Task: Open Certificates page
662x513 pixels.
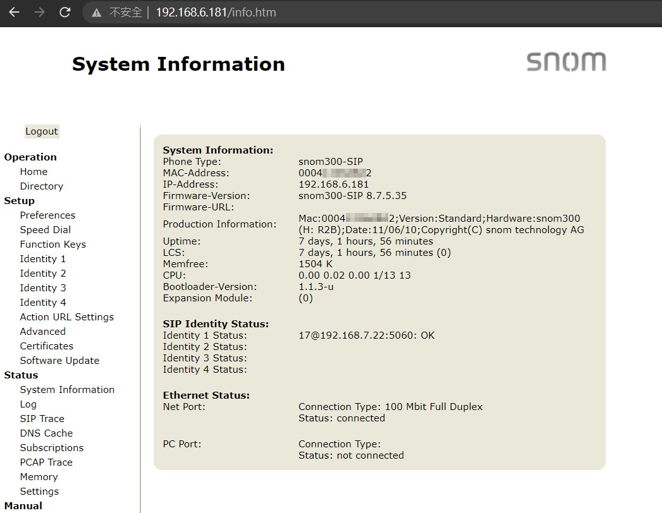Action: pos(46,346)
